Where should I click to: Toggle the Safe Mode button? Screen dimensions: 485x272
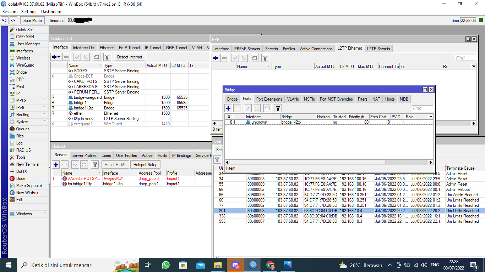[32, 21]
